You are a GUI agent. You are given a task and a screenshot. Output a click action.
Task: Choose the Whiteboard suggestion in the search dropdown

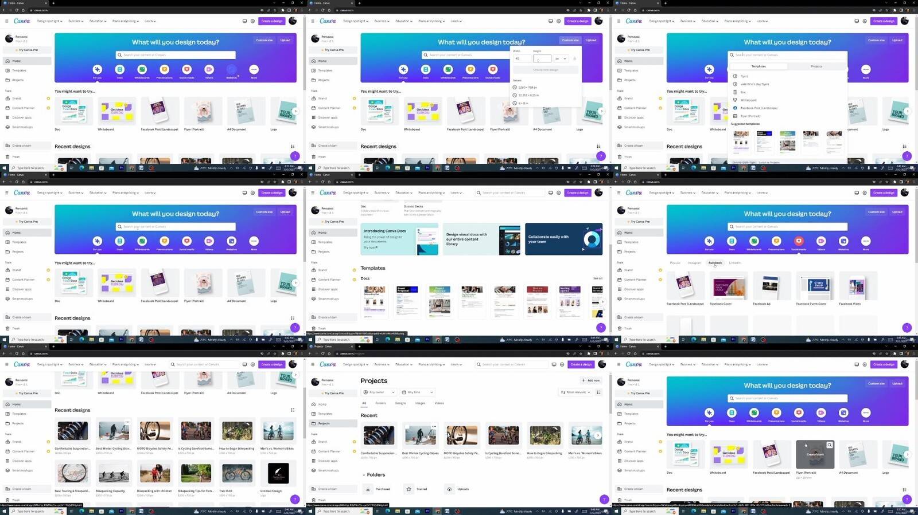click(x=748, y=100)
